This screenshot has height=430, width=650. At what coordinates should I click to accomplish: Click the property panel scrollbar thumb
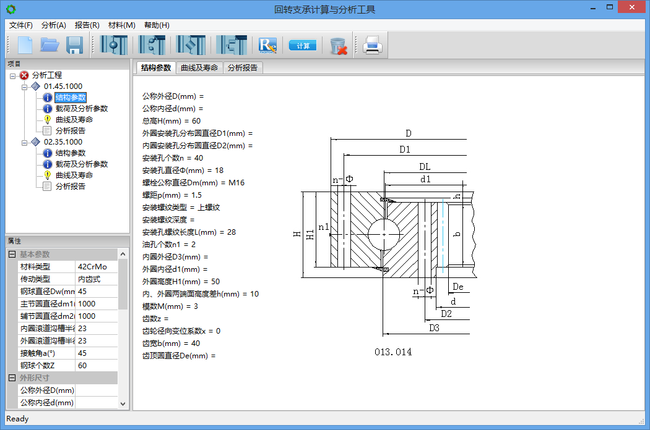coord(123,284)
